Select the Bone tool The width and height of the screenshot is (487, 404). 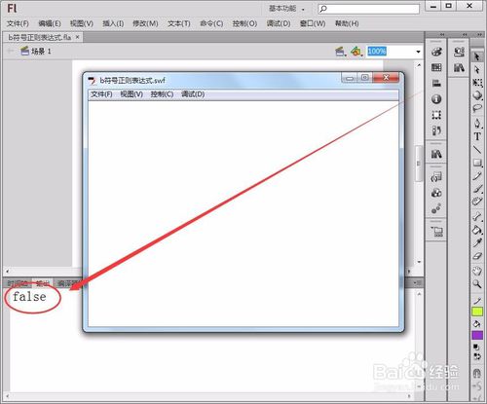477,216
